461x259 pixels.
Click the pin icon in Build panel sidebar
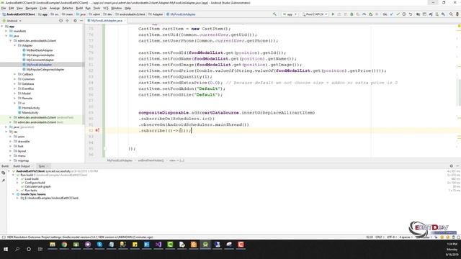pos(4,181)
